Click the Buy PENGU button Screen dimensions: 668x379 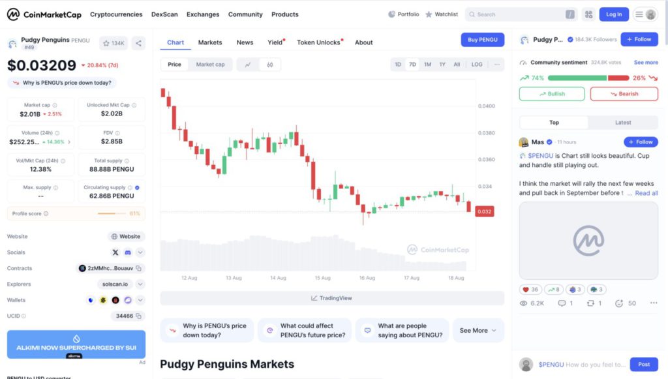482,40
